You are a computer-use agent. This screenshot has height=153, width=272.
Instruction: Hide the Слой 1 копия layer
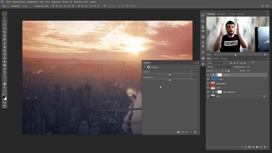[x=208, y=83]
